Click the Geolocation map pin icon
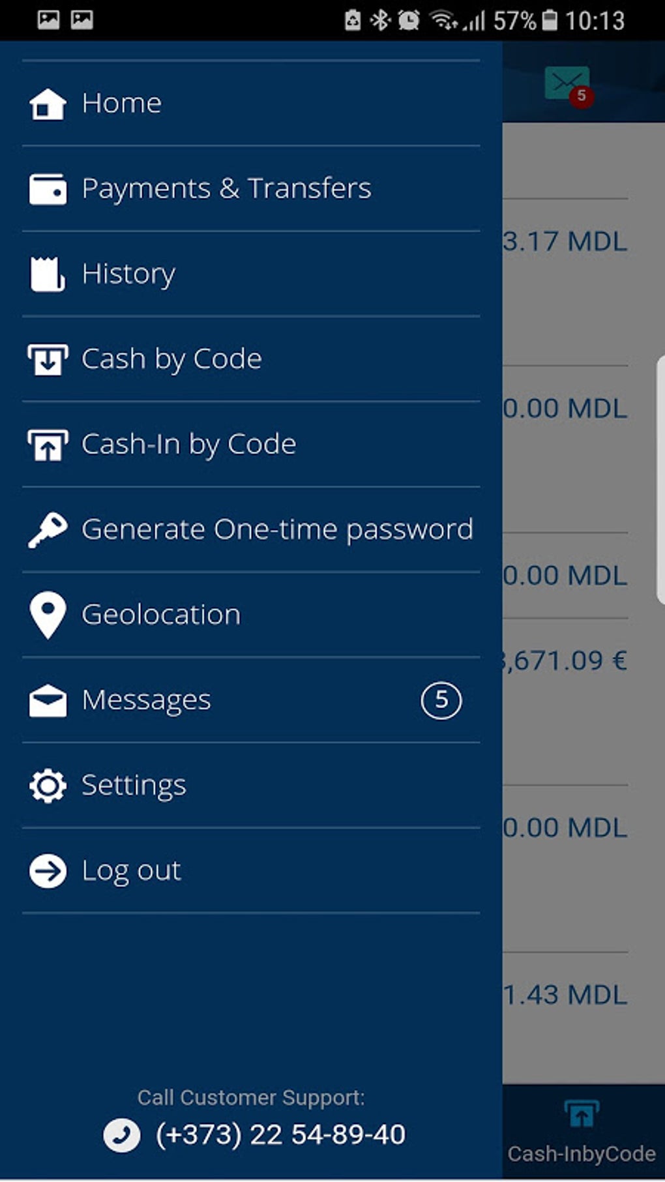 tap(48, 615)
